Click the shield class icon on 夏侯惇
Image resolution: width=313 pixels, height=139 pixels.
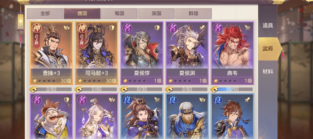pyautogui.click(x=157, y=28)
